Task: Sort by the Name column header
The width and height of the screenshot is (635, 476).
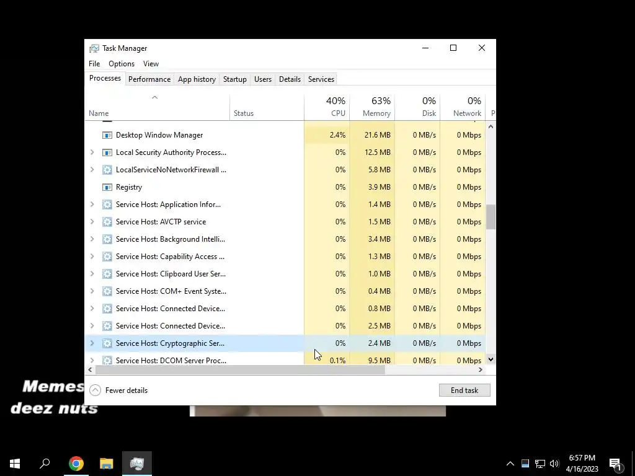Action: click(x=157, y=107)
